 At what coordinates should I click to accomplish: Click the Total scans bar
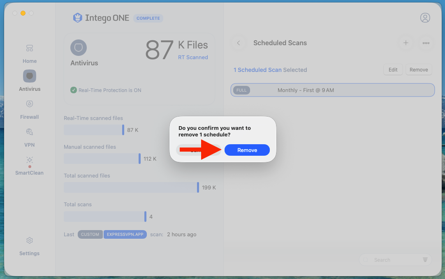click(105, 217)
